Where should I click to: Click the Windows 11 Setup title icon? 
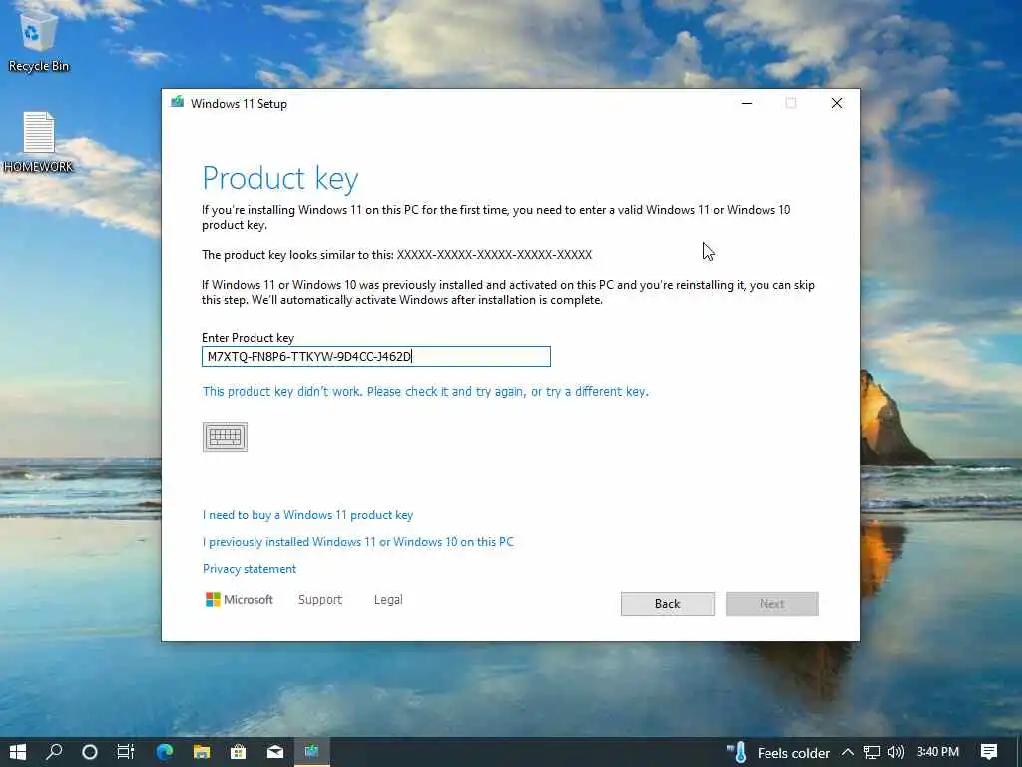click(178, 103)
